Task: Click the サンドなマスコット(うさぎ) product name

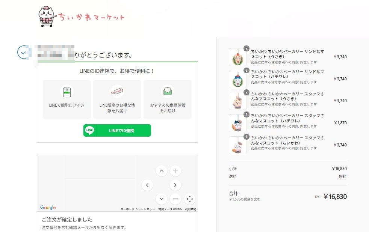Action: tap(287, 54)
